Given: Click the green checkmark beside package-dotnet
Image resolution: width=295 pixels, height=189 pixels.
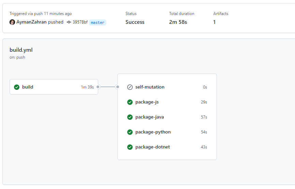Looking at the screenshot, I should (x=130, y=147).
